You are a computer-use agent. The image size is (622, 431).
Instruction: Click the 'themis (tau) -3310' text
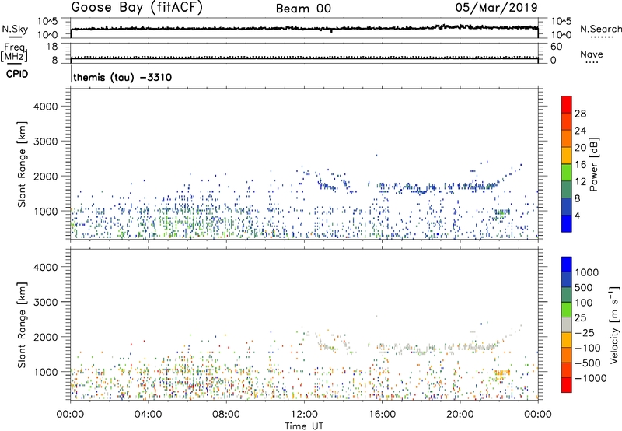[x=123, y=77]
